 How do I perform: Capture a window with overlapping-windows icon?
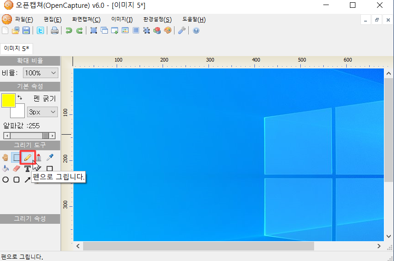pyautogui.click(x=104, y=30)
